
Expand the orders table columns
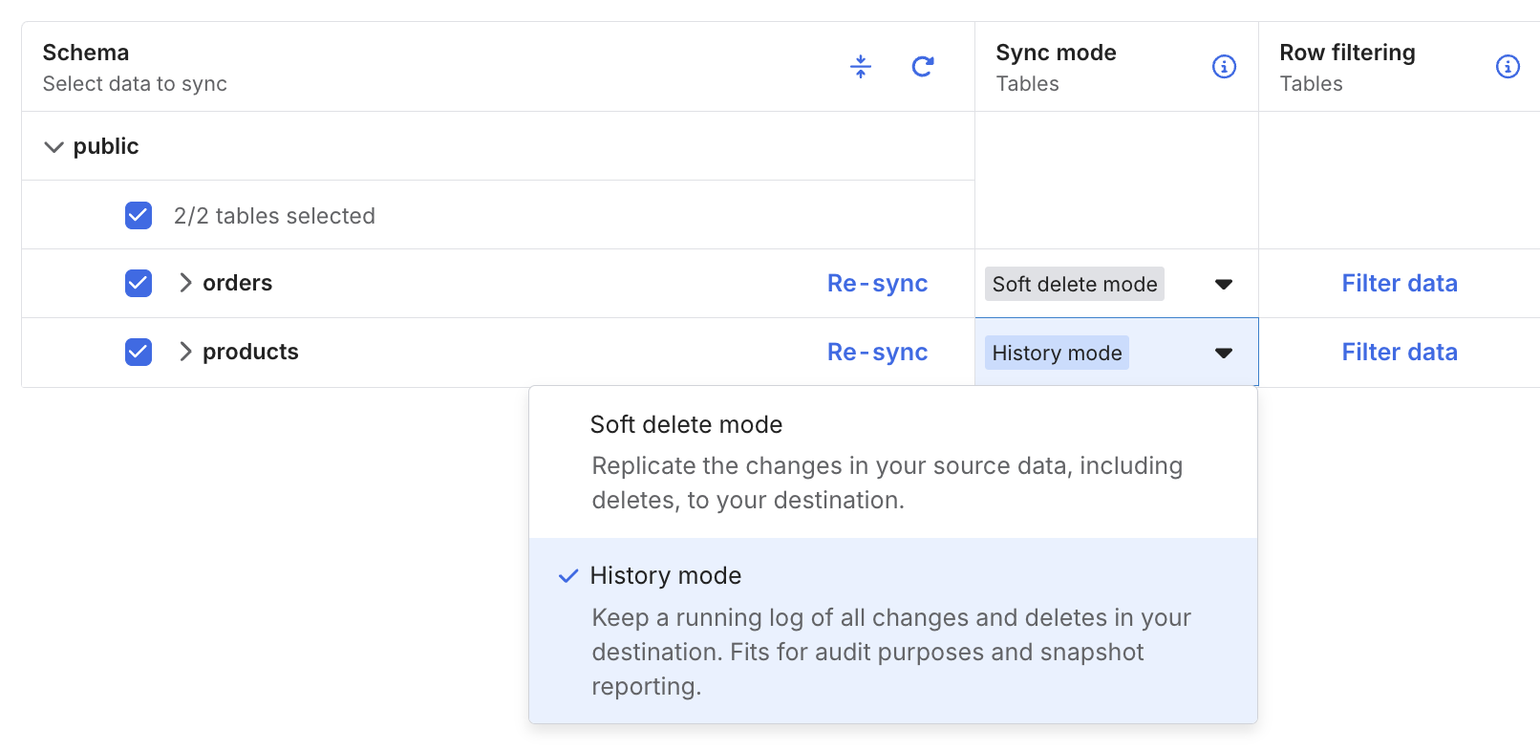(x=185, y=283)
